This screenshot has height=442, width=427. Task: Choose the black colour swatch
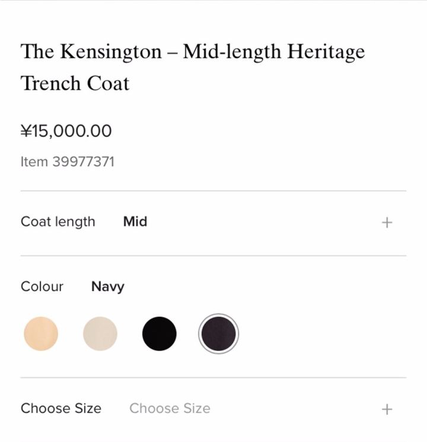coord(160,334)
